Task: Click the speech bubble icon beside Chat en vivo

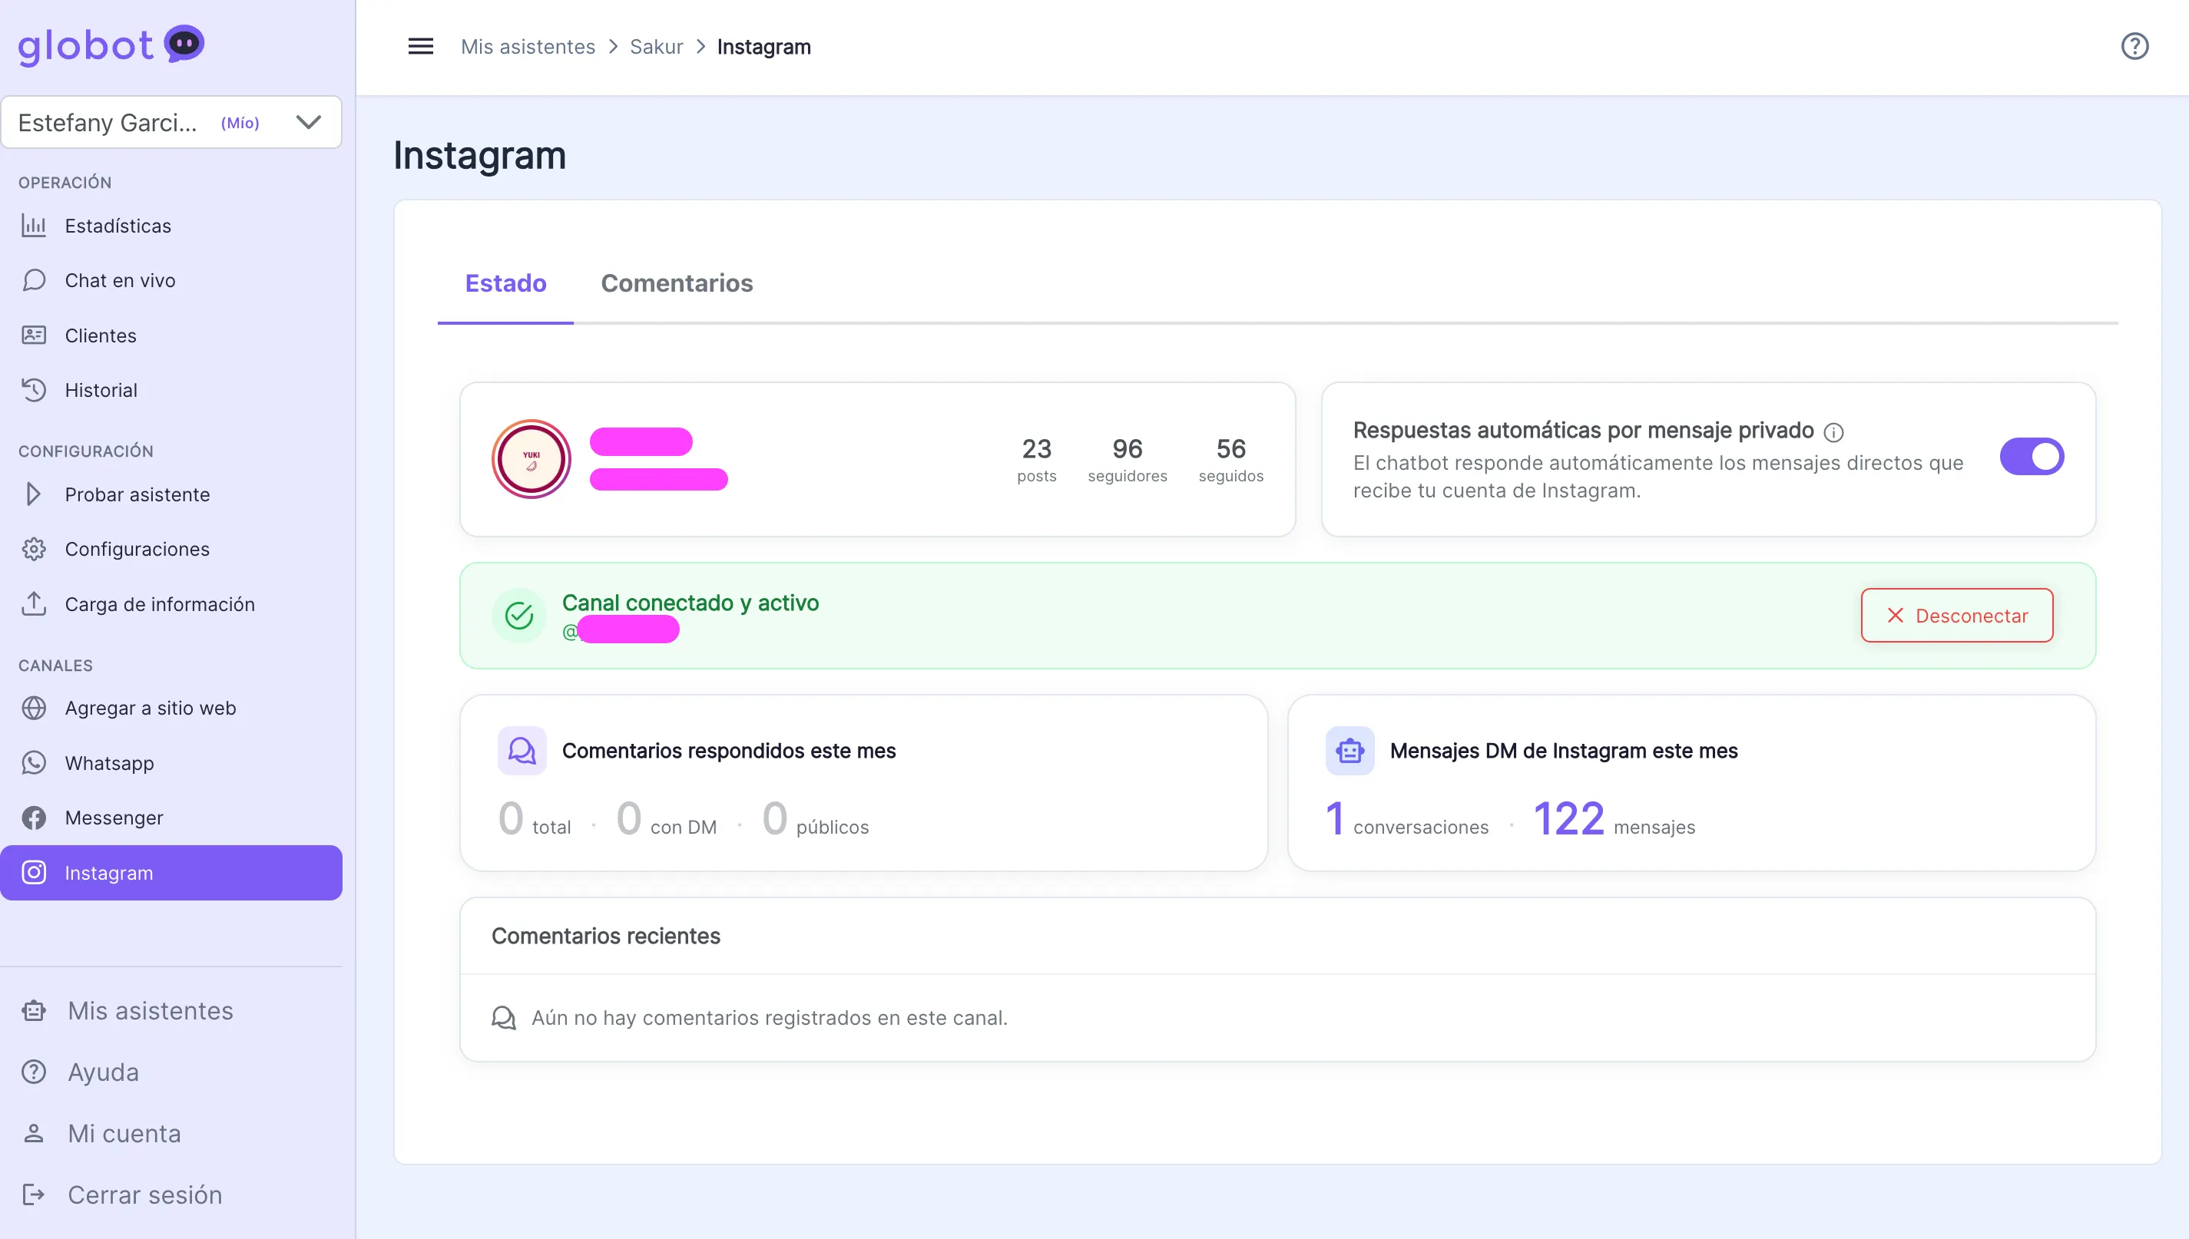Action: click(x=34, y=280)
